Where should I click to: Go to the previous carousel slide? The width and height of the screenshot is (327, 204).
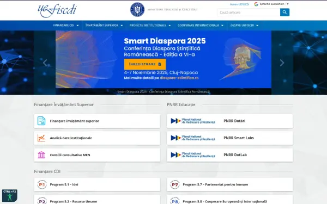point(45,63)
